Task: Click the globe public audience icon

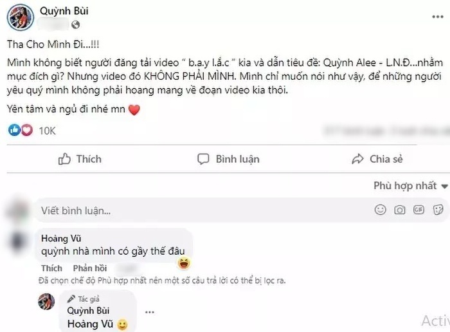Action: click(x=75, y=25)
